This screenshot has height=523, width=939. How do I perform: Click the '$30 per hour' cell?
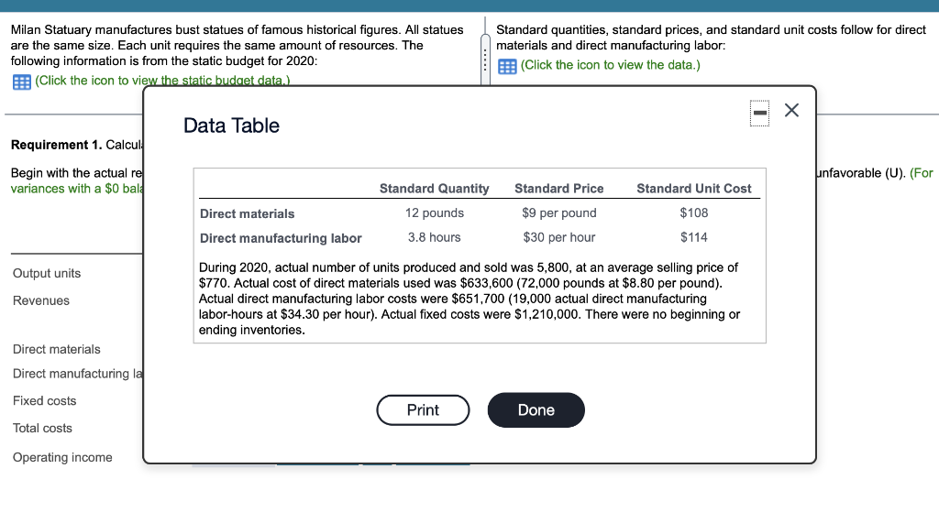(558, 237)
